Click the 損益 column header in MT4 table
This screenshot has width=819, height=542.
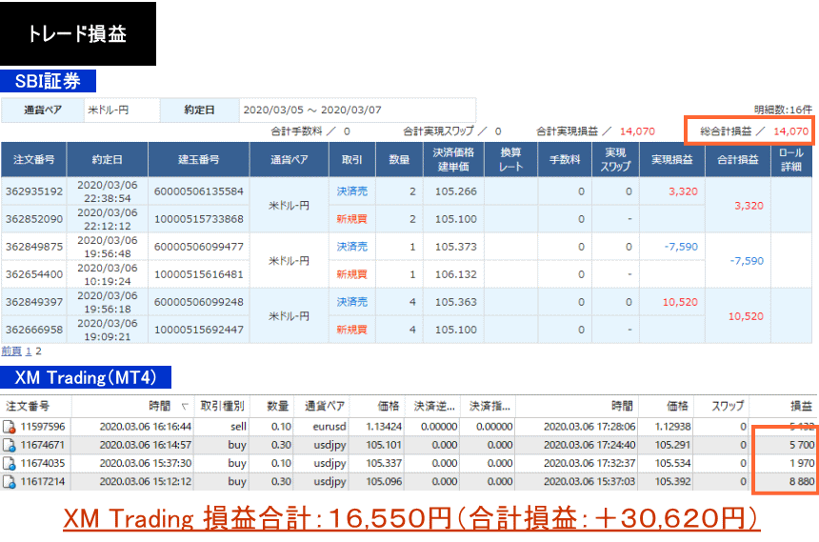(800, 406)
